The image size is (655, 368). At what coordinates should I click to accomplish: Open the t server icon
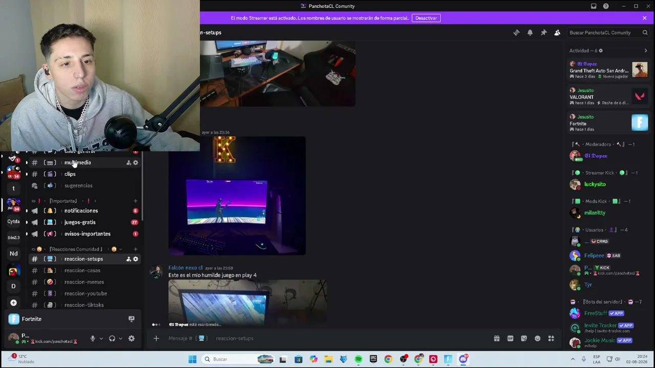14,188
